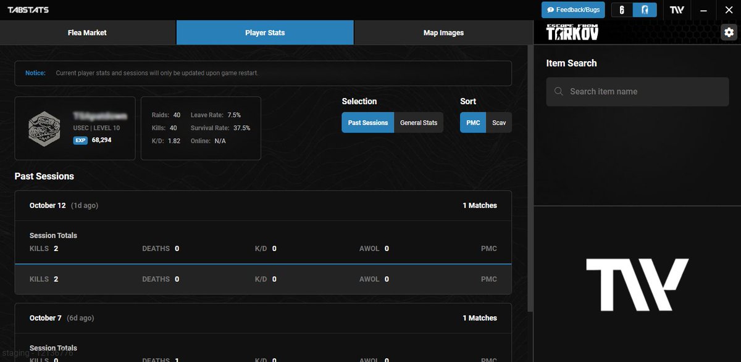This screenshot has height=362, width=741.
Task: Minimize the TabStats window
Action: tap(703, 10)
